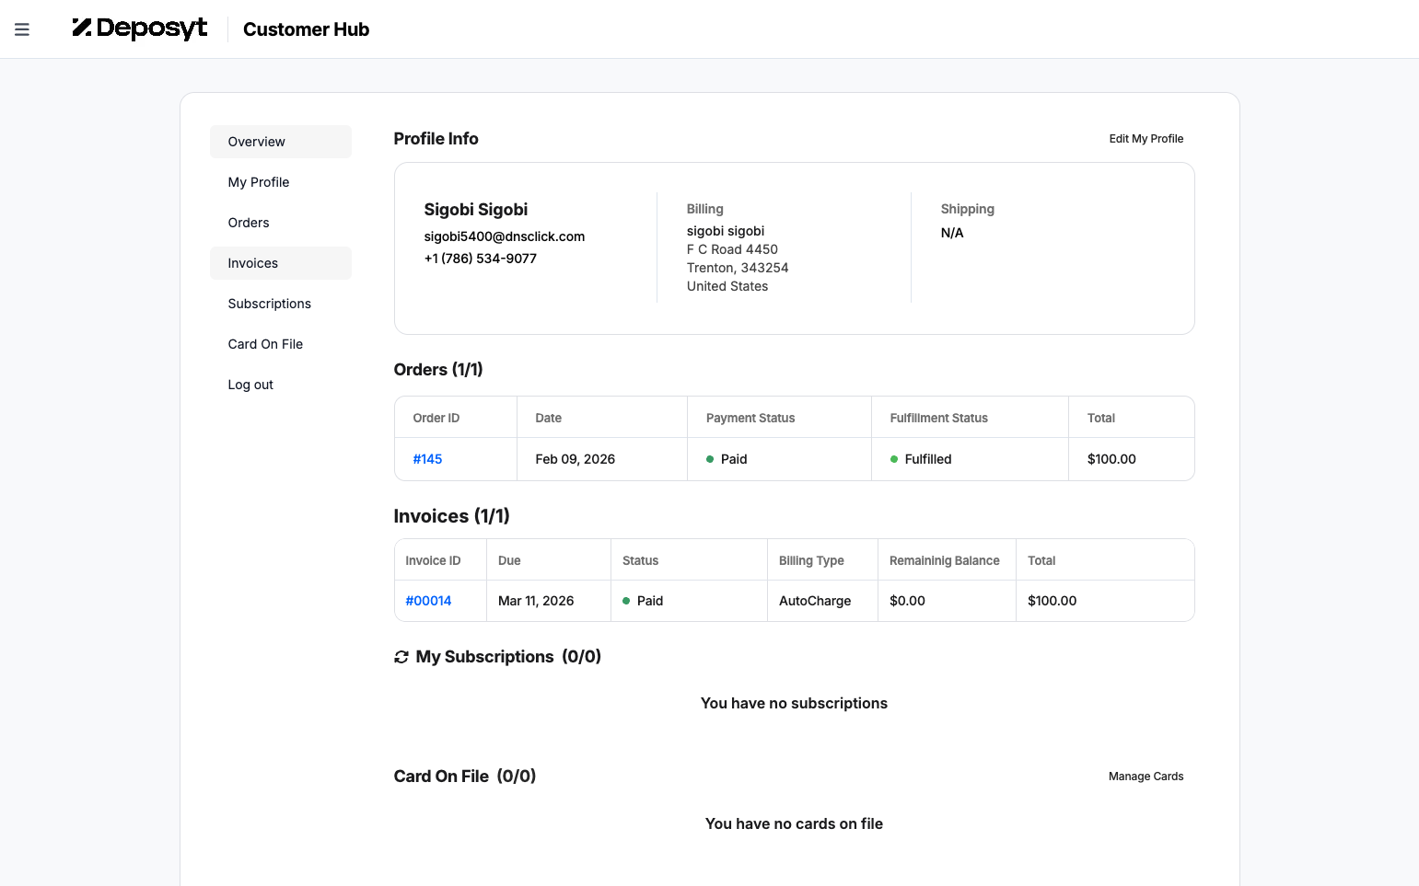
Task: Click the United States text
Action: click(x=727, y=286)
